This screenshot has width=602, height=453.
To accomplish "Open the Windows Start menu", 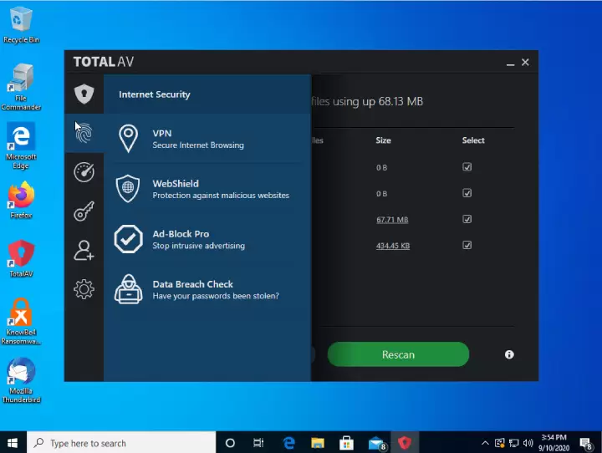I will point(13,443).
